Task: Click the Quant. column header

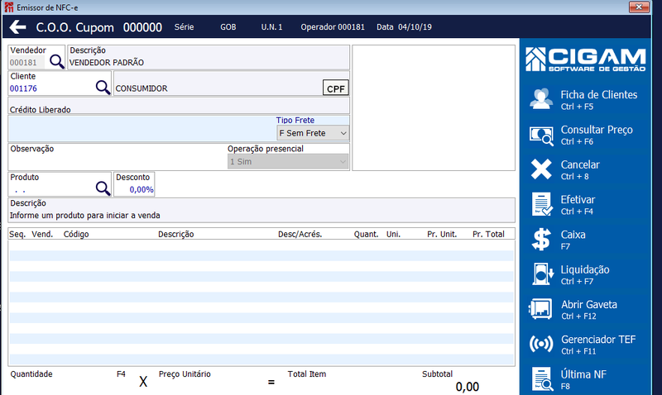Action: [x=366, y=234]
